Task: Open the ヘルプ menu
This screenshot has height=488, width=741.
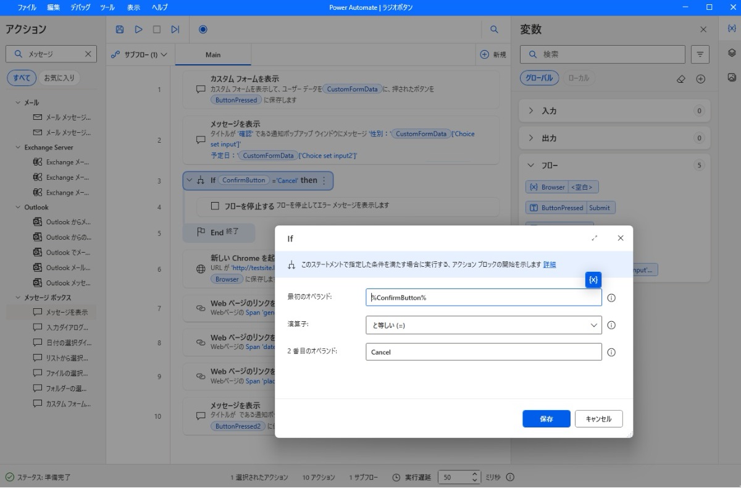Action: (159, 7)
